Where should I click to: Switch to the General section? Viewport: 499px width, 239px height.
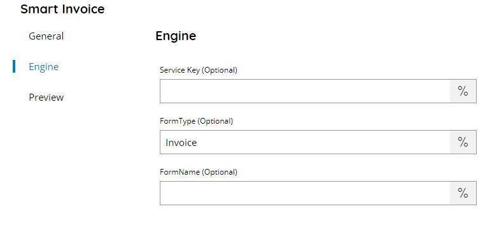(46, 36)
